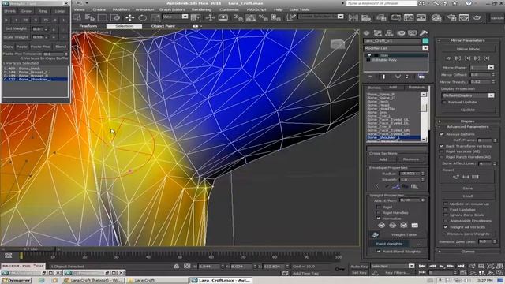Screen dimensions: 505x284
Task: Click the Paint Weights button
Action: (389, 244)
